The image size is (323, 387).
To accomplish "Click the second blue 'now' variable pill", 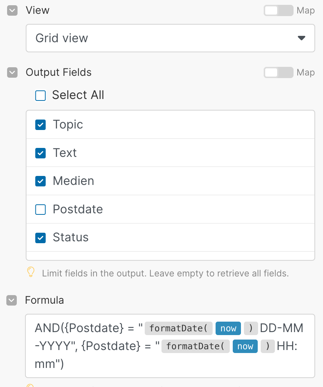I will pos(245,346).
